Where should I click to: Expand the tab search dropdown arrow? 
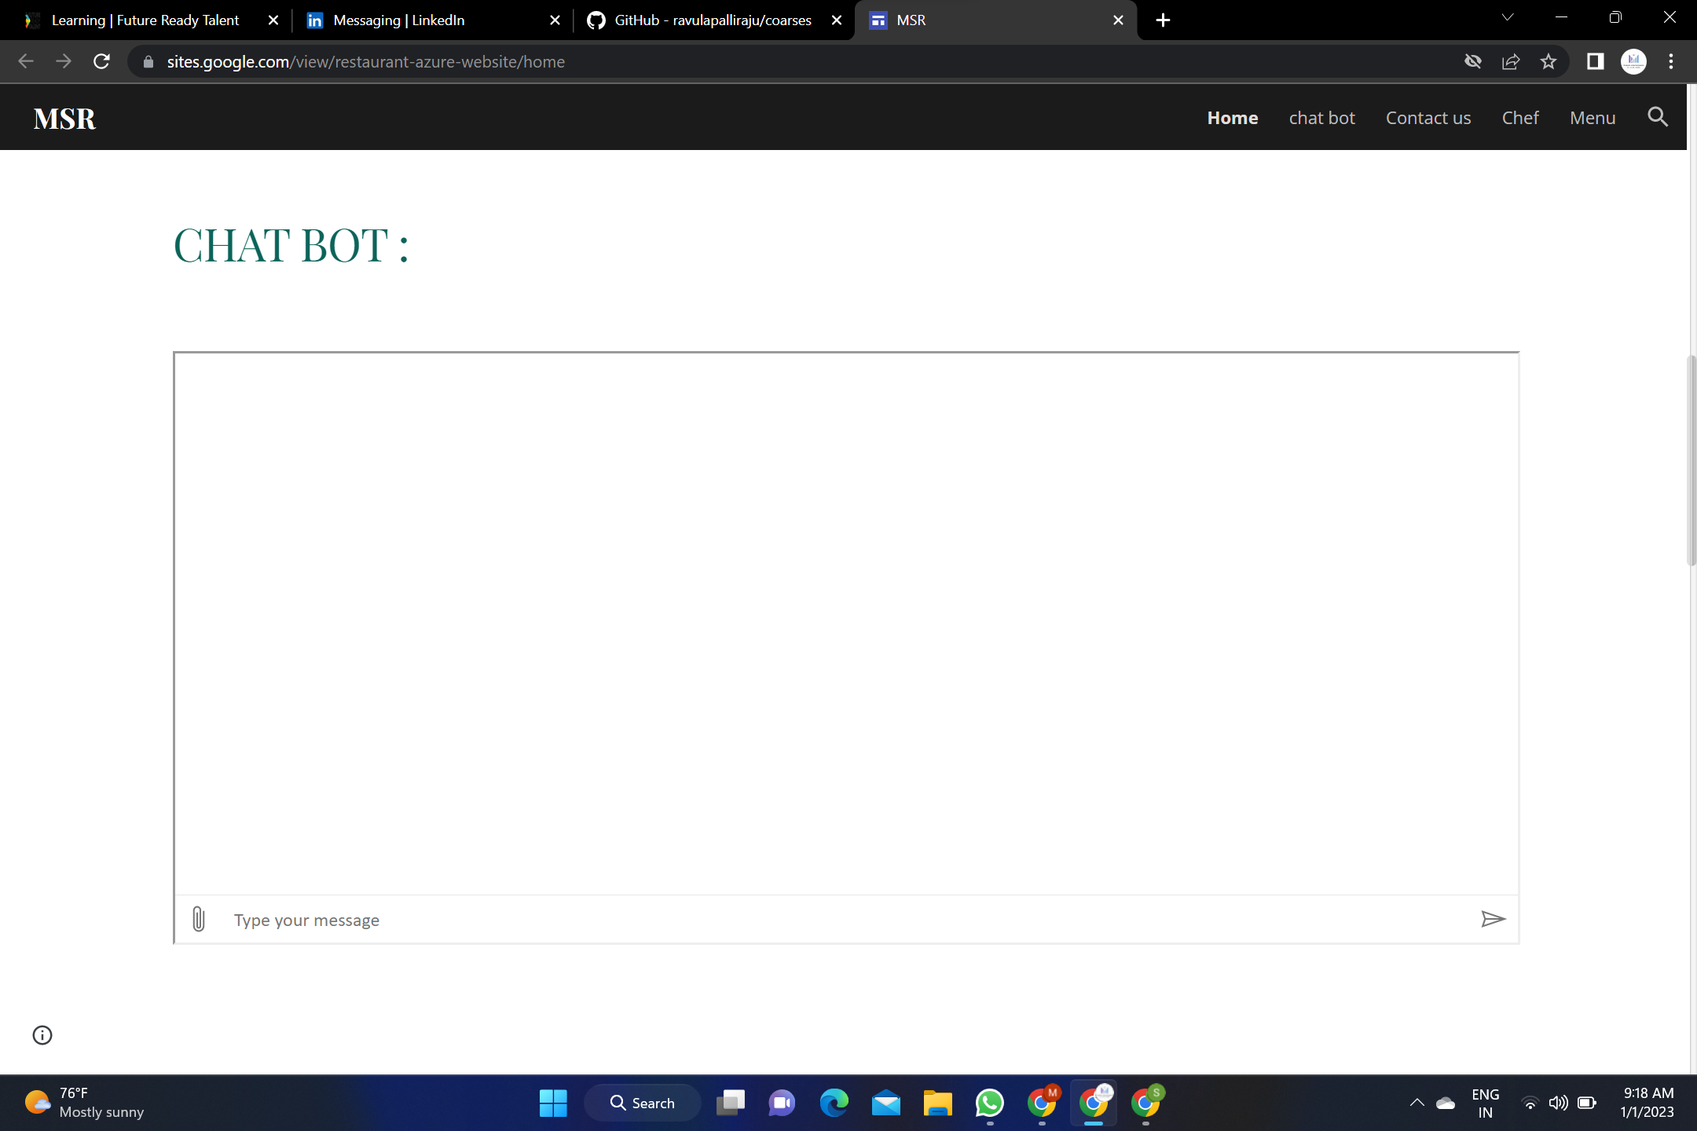(1508, 17)
